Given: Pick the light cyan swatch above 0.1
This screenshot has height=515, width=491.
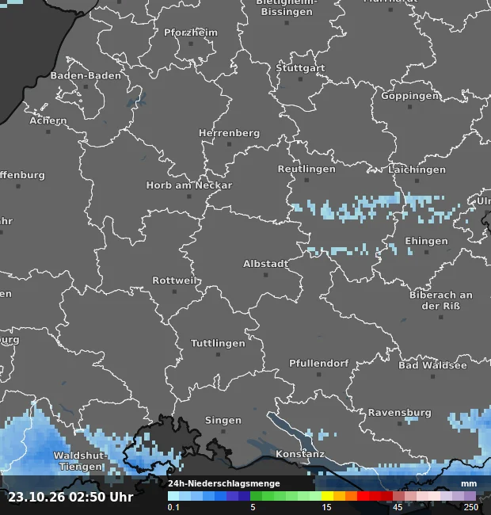Looking at the screenshot, I should pos(173,496).
